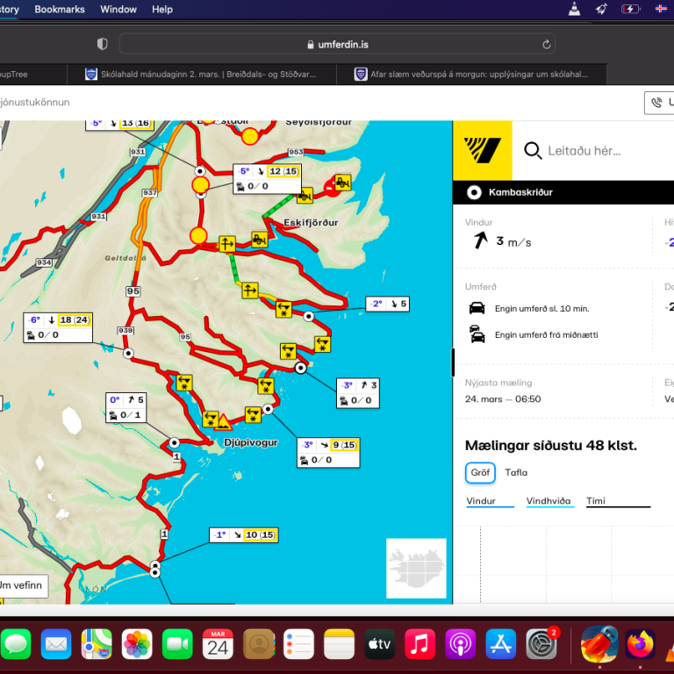Reload the page in Safari
The height and width of the screenshot is (674, 674).
[547, 44]
